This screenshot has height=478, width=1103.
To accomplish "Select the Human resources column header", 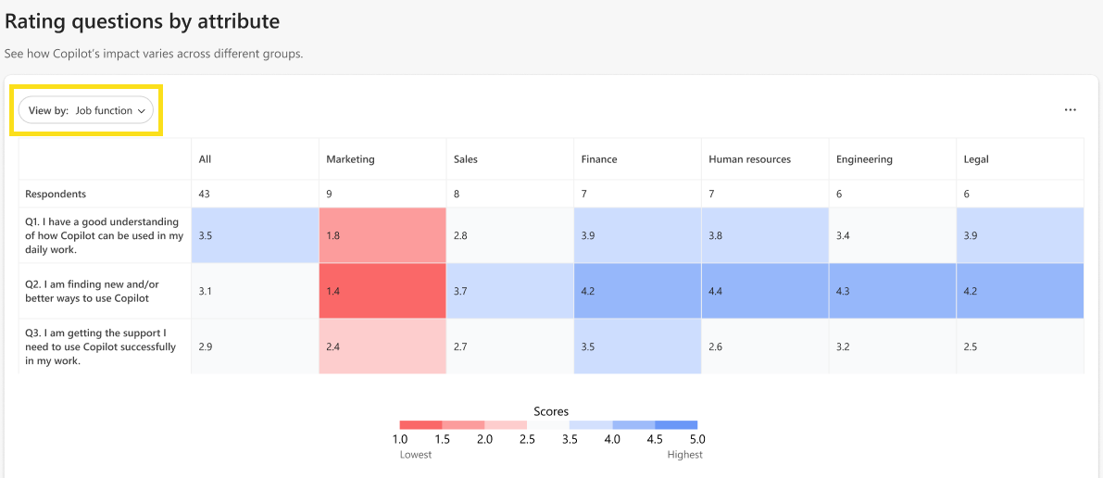I will 750,160.
